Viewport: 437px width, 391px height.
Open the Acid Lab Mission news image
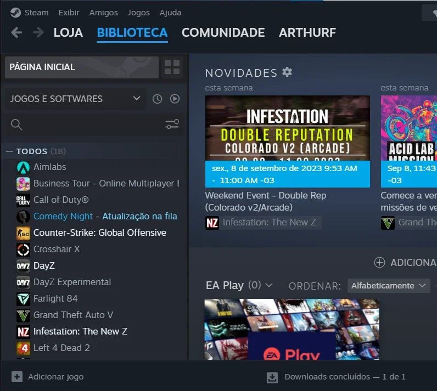pos(409,128)
